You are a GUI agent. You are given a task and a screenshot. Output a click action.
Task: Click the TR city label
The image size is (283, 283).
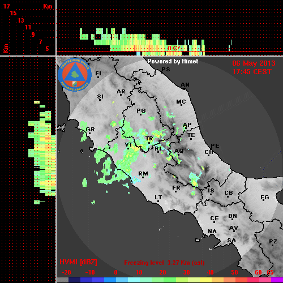(x=149, y=139)
